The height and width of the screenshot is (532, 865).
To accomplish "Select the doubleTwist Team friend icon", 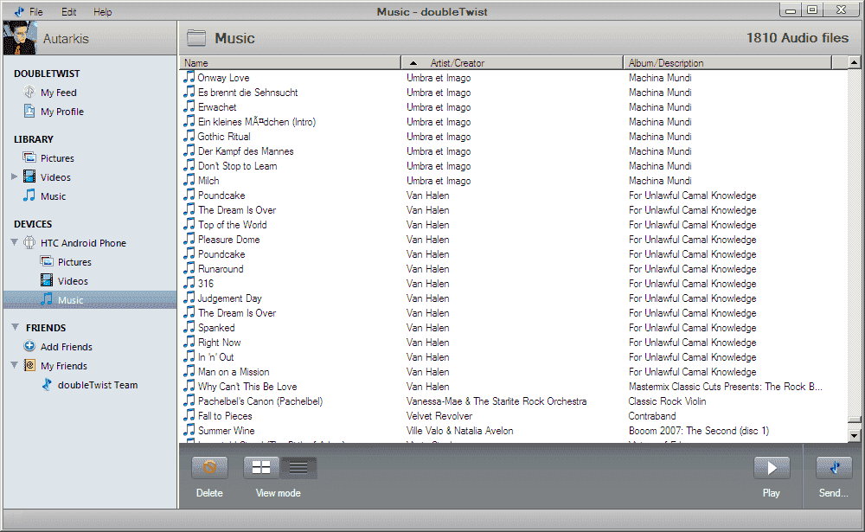I will [x=47, y=384].
